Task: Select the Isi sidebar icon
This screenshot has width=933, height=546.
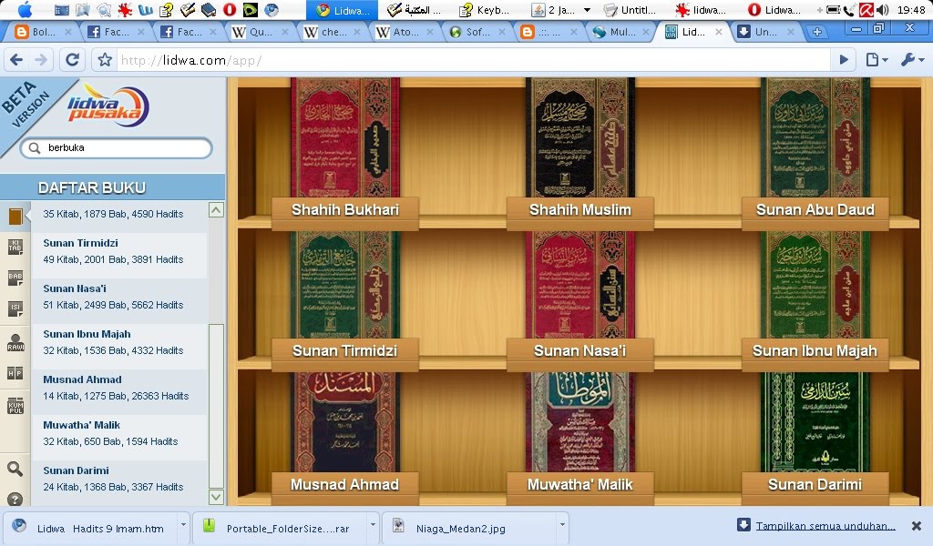Action: (15, 309)
